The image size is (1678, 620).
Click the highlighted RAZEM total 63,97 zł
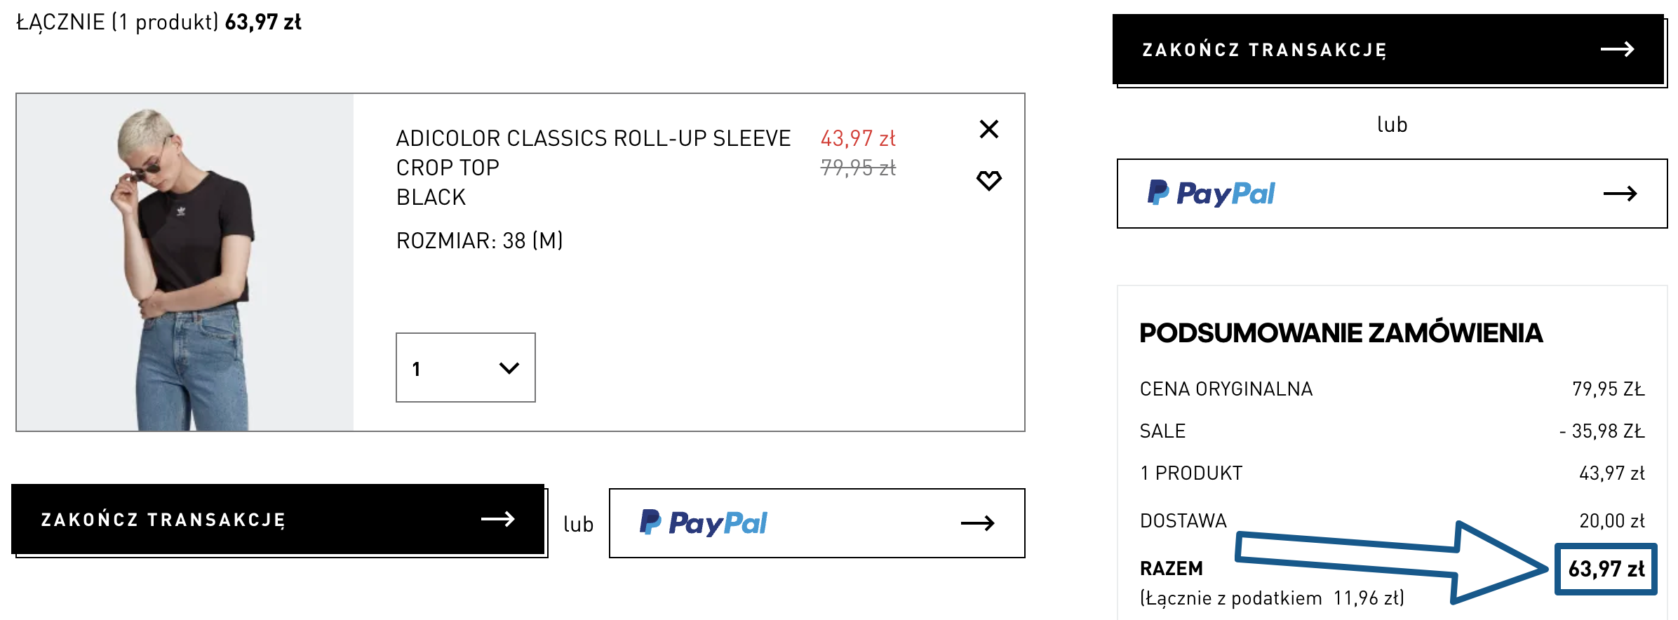[1606, 569]
